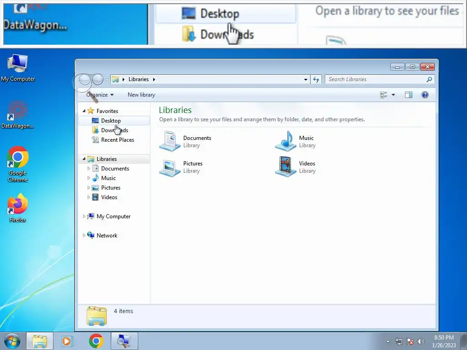467x350 pixels.
Task: Click the Forward navigation button
Action: tap(98, 79)
